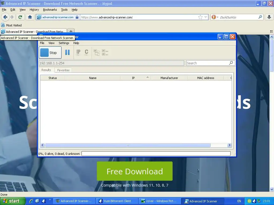Click the browser Home icon

tap(30, 17)
